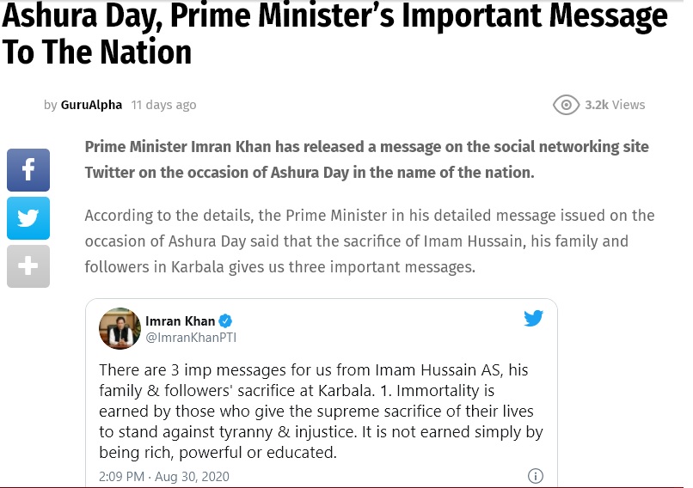Open more sharing options plus button

28,266
